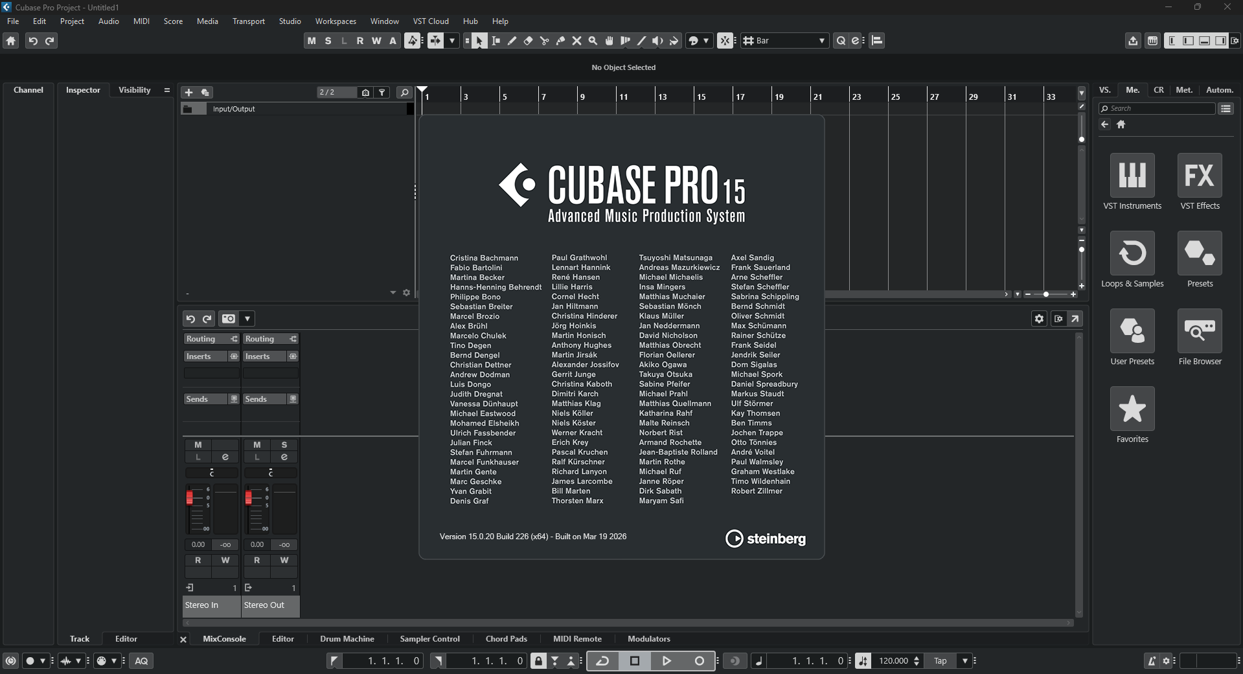Open the Transport menu
Viewport: 1243px width, 674px height.
(x=249, y=21)
